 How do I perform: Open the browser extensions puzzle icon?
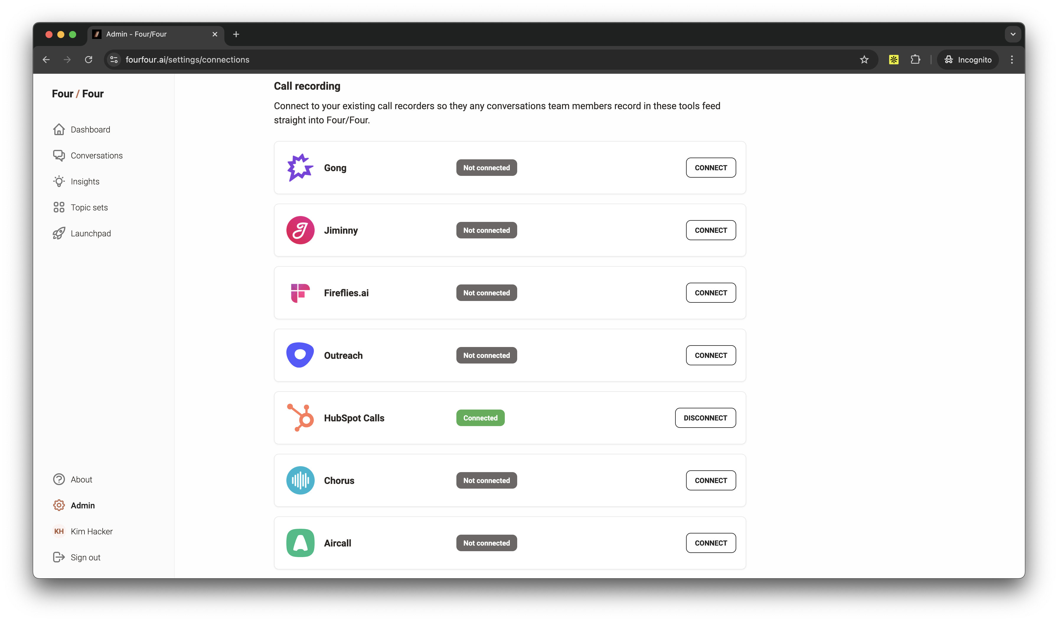(x=915, y=60)
